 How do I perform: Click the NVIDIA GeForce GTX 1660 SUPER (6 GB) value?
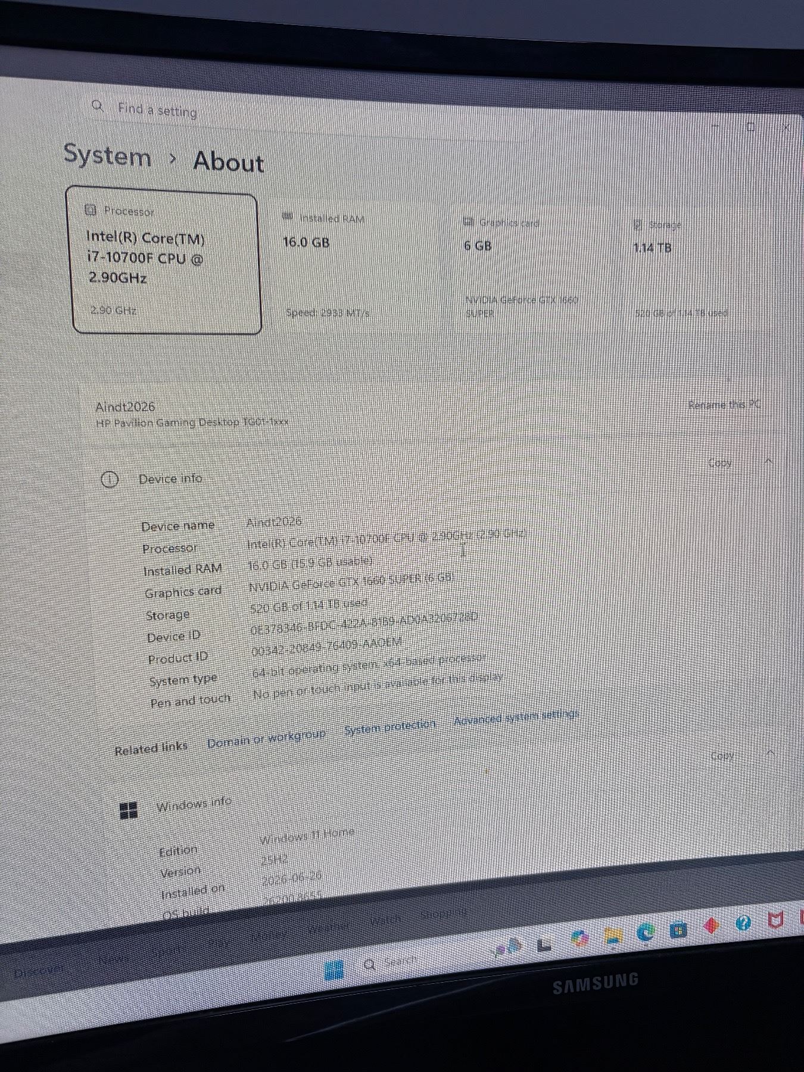pyautogui.click(x=352, y=582)
